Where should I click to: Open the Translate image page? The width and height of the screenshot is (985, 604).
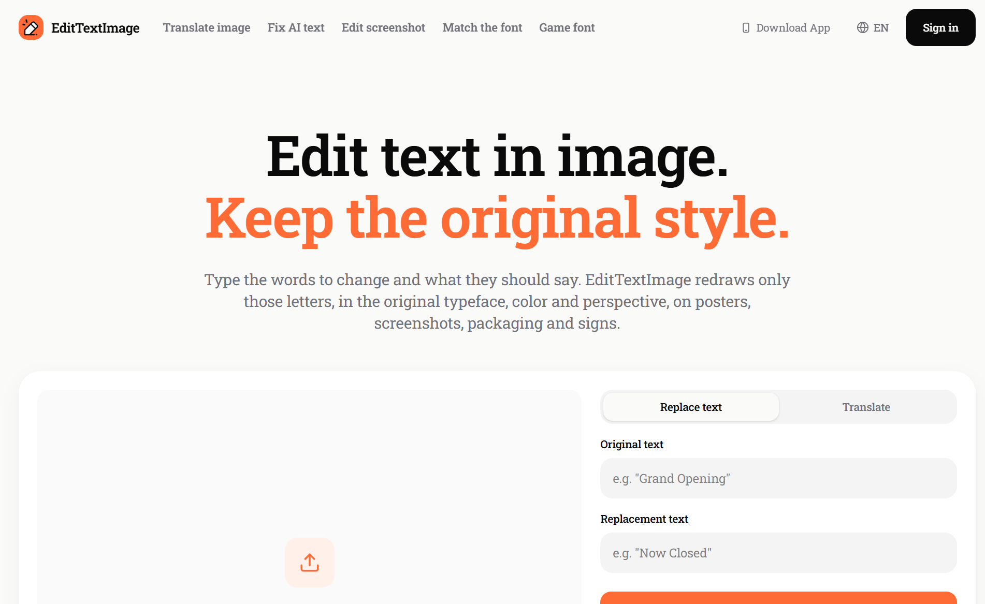207,27
